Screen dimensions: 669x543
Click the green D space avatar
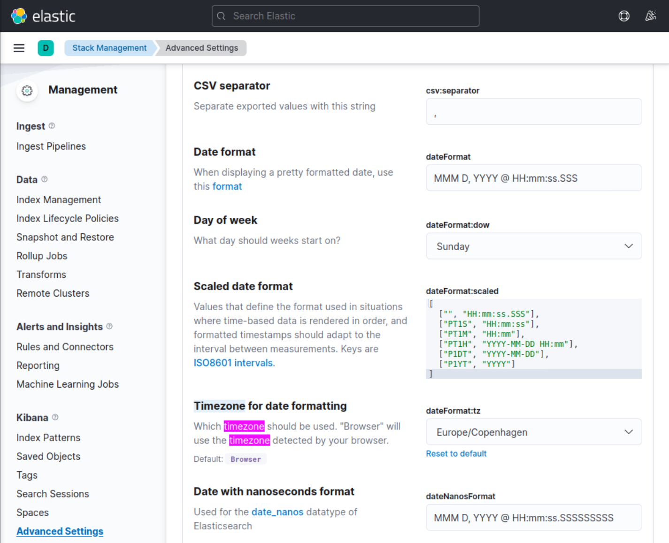[x=46, y=48]
